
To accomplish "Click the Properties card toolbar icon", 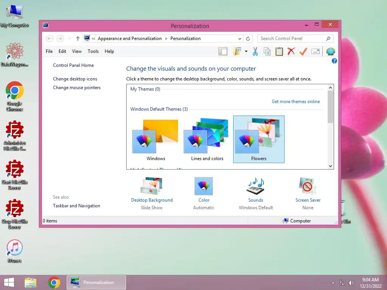I will (316, 51).
